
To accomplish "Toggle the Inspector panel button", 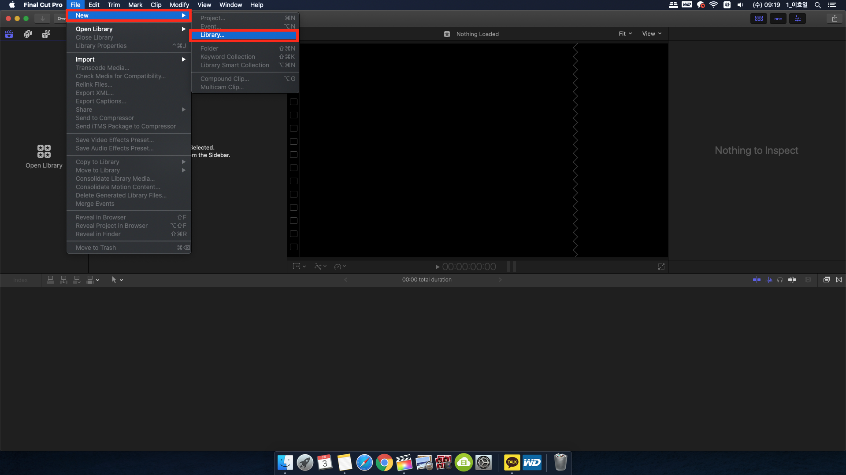I will (x=798, y=18).
